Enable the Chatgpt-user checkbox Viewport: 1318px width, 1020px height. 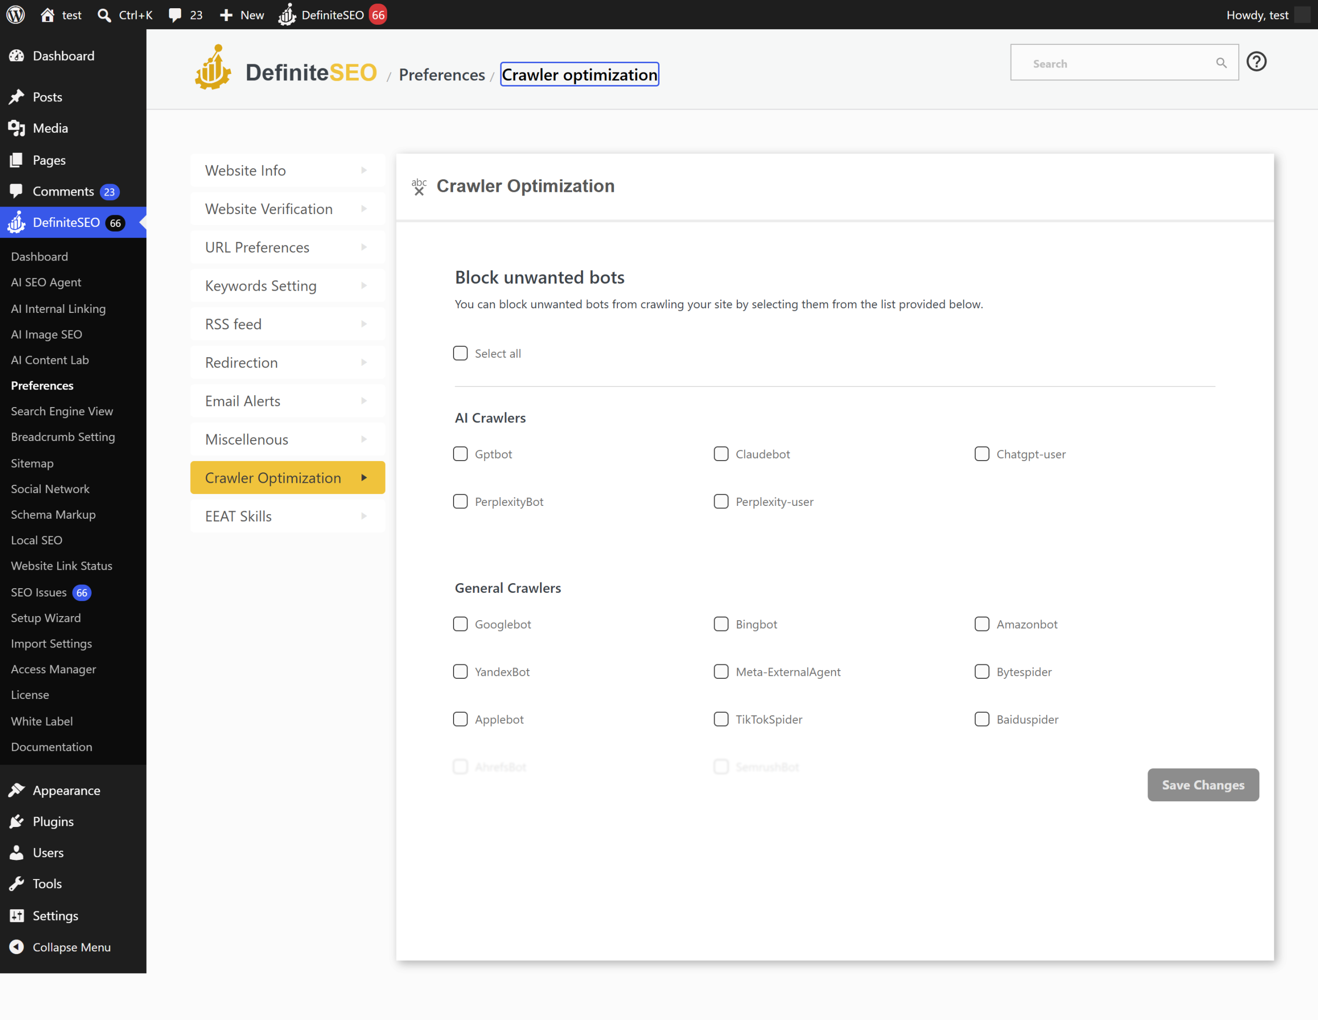[x=982, y=453]
